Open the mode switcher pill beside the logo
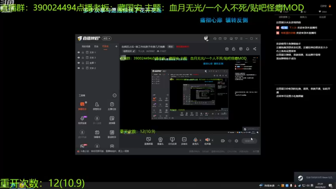This screenshot has height=189, width=336. tap(107, 38)
